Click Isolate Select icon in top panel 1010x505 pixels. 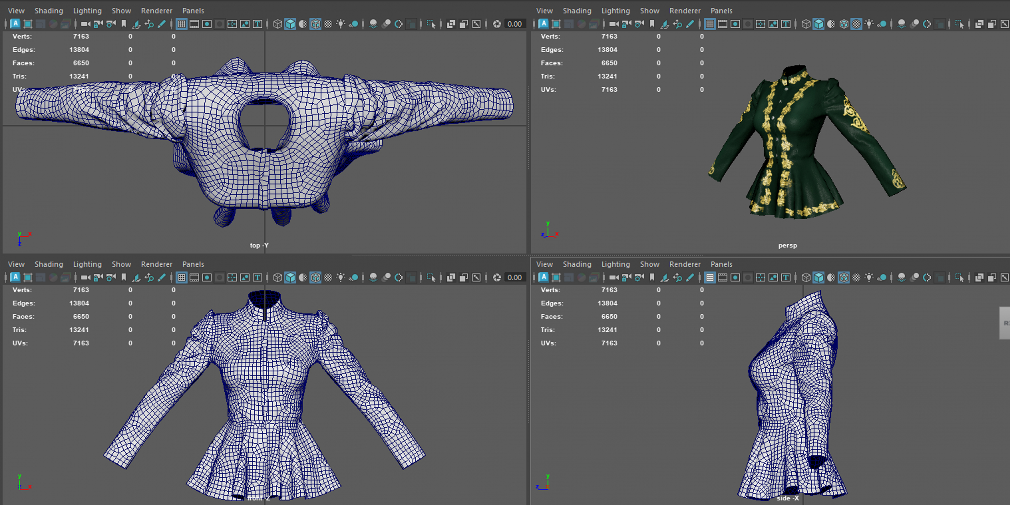point(431,24)
